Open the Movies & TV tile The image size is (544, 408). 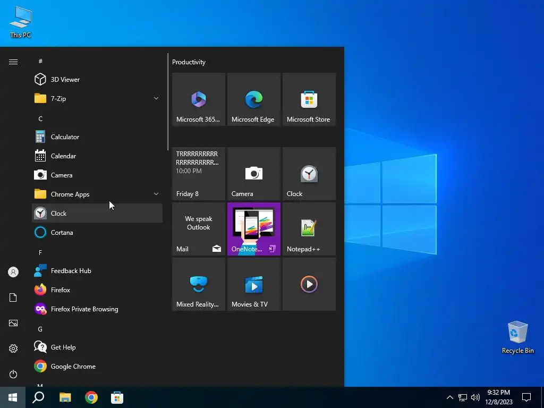click(x=253, y=284)
